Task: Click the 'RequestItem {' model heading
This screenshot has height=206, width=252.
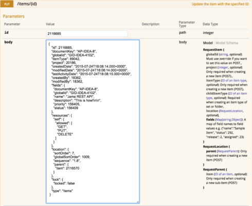Action: pyautogui.click(x=213, y=50)
